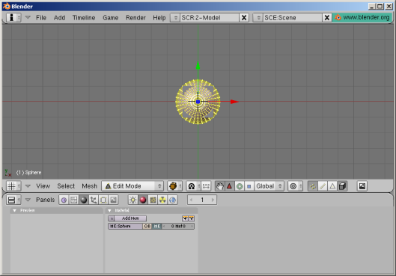Screen dimensions: 396x276
Task: Select the translate manipulator triangle icon
Action: click(x=229, y=186)
